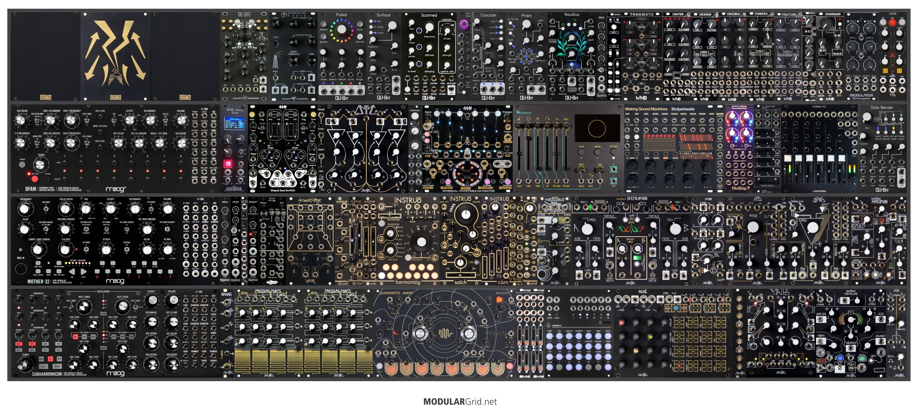Click the Subharmonicon VCO 1 Freq knob
The image size is (921, 409).
[84, 307]
